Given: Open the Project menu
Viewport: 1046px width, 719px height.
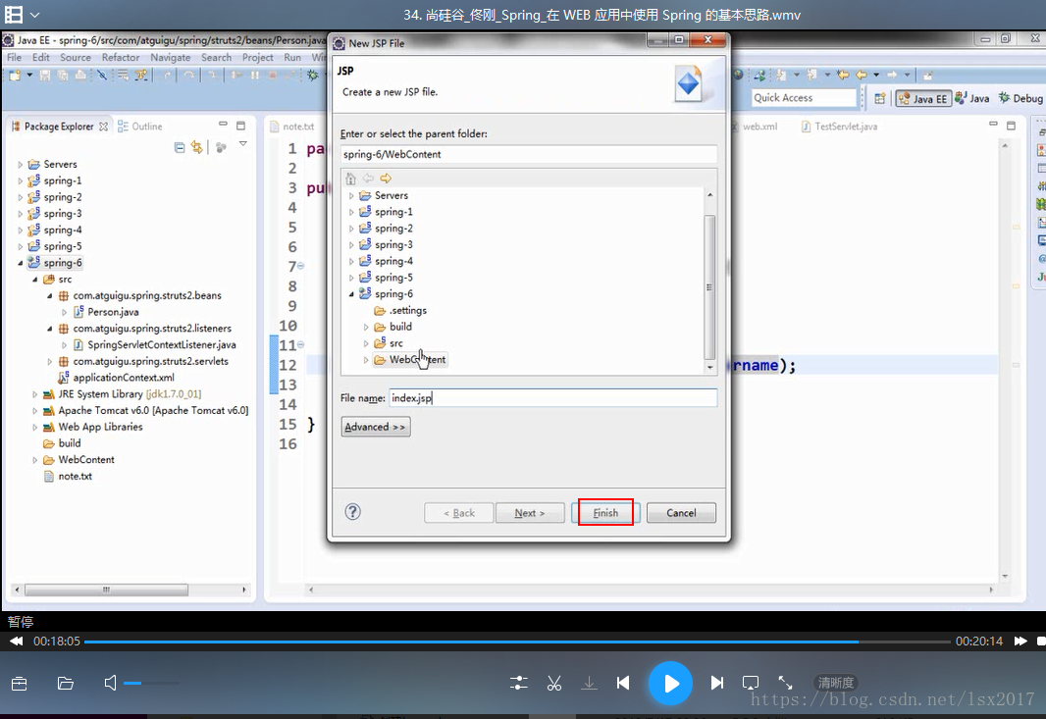Looking at the screenshot, I should click(257, 57).
